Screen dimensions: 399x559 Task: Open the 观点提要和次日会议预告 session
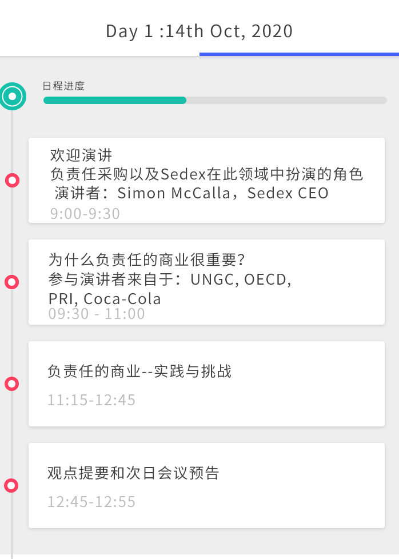tap(133, 473)
